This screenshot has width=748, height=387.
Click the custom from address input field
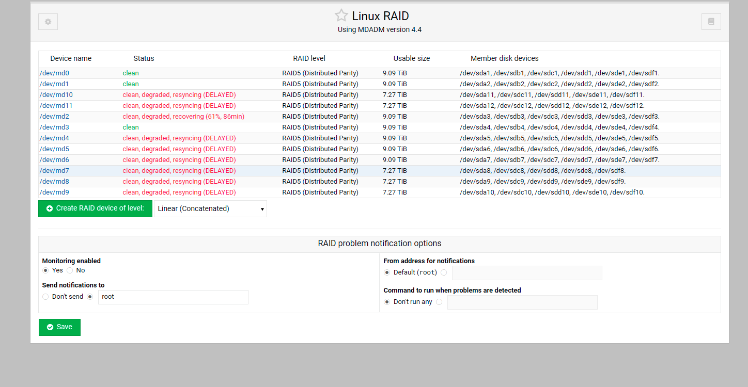[x=527, y=272]
